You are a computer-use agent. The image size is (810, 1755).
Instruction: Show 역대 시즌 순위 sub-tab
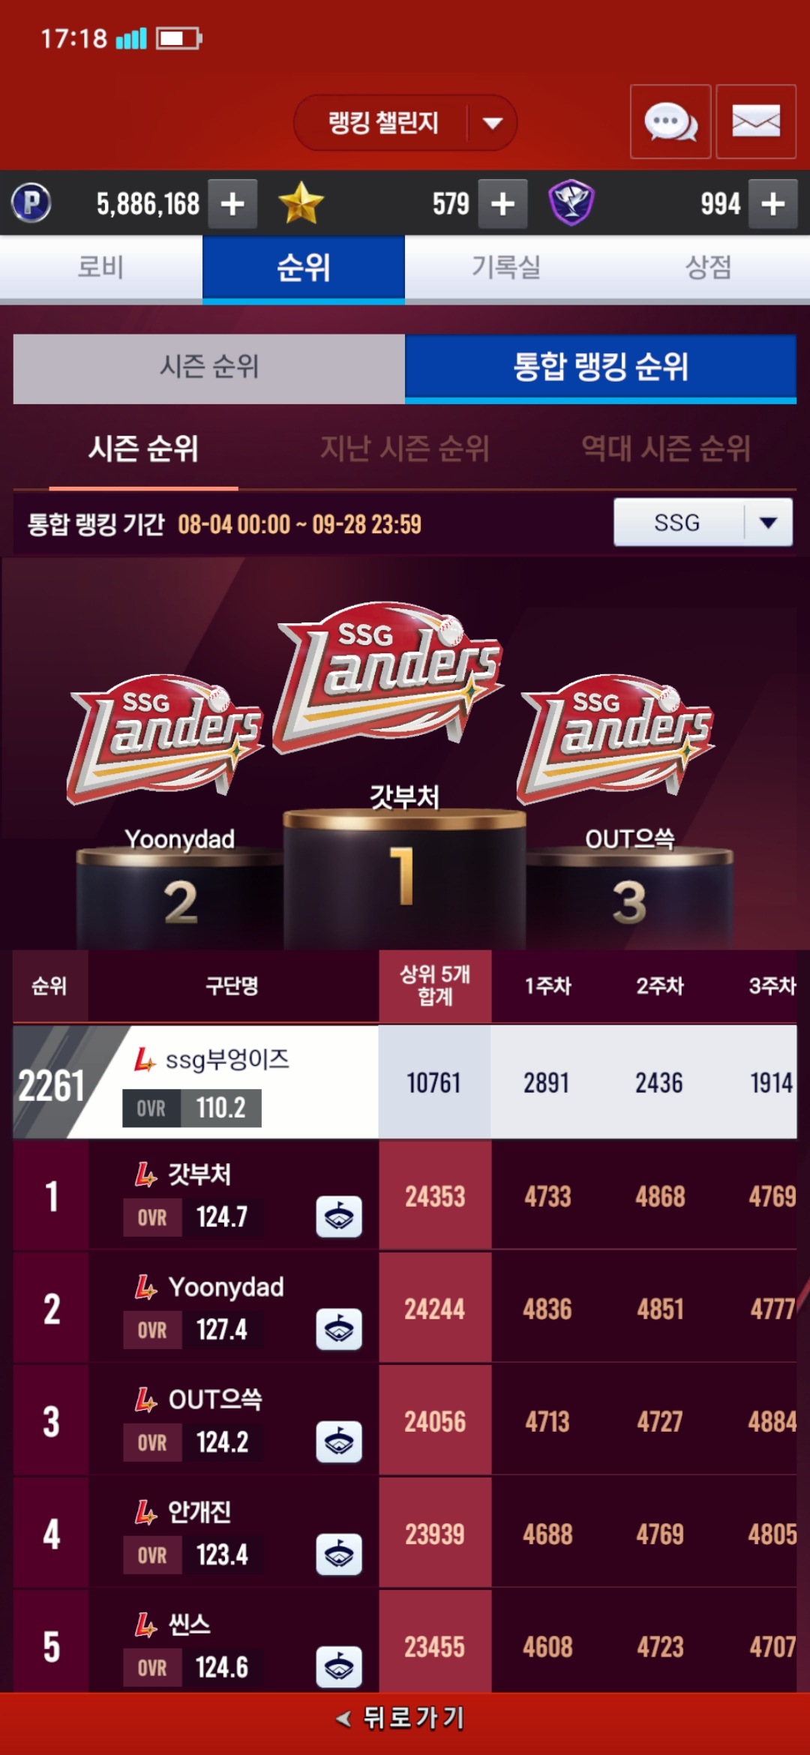click(666, 449)
